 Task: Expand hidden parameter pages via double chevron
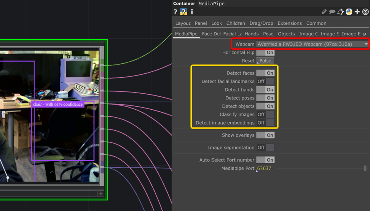coord(365,34)
